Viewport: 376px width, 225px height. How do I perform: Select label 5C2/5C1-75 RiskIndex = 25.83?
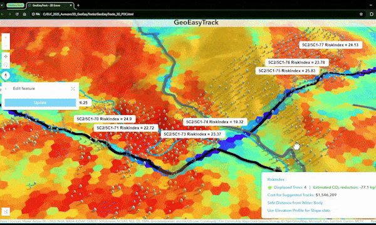[287, 71]
